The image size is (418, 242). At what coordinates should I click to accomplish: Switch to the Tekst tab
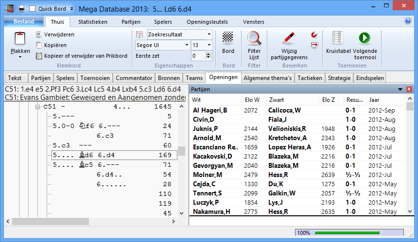(x=15, y=78)
